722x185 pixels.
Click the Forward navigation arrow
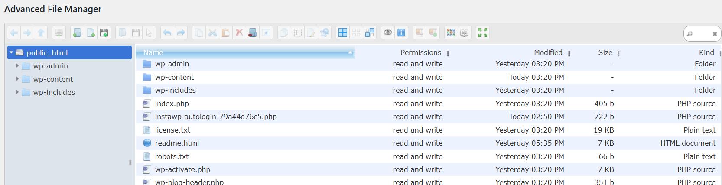coord(27,33)
